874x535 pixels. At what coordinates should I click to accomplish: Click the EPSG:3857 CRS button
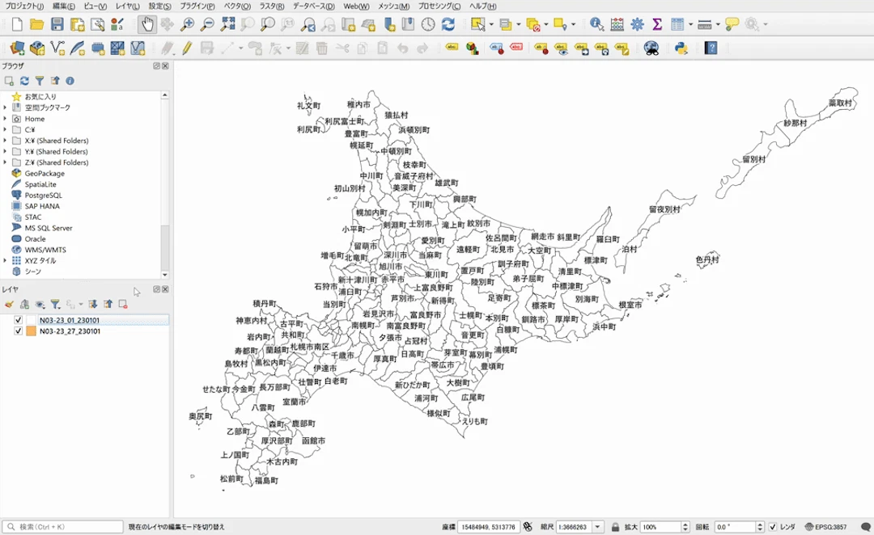(x=826, y=527)
